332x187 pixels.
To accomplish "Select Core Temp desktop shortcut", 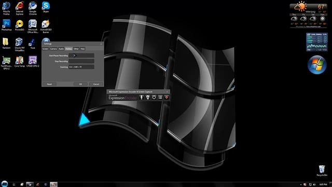I will click(x=20, y=61).
